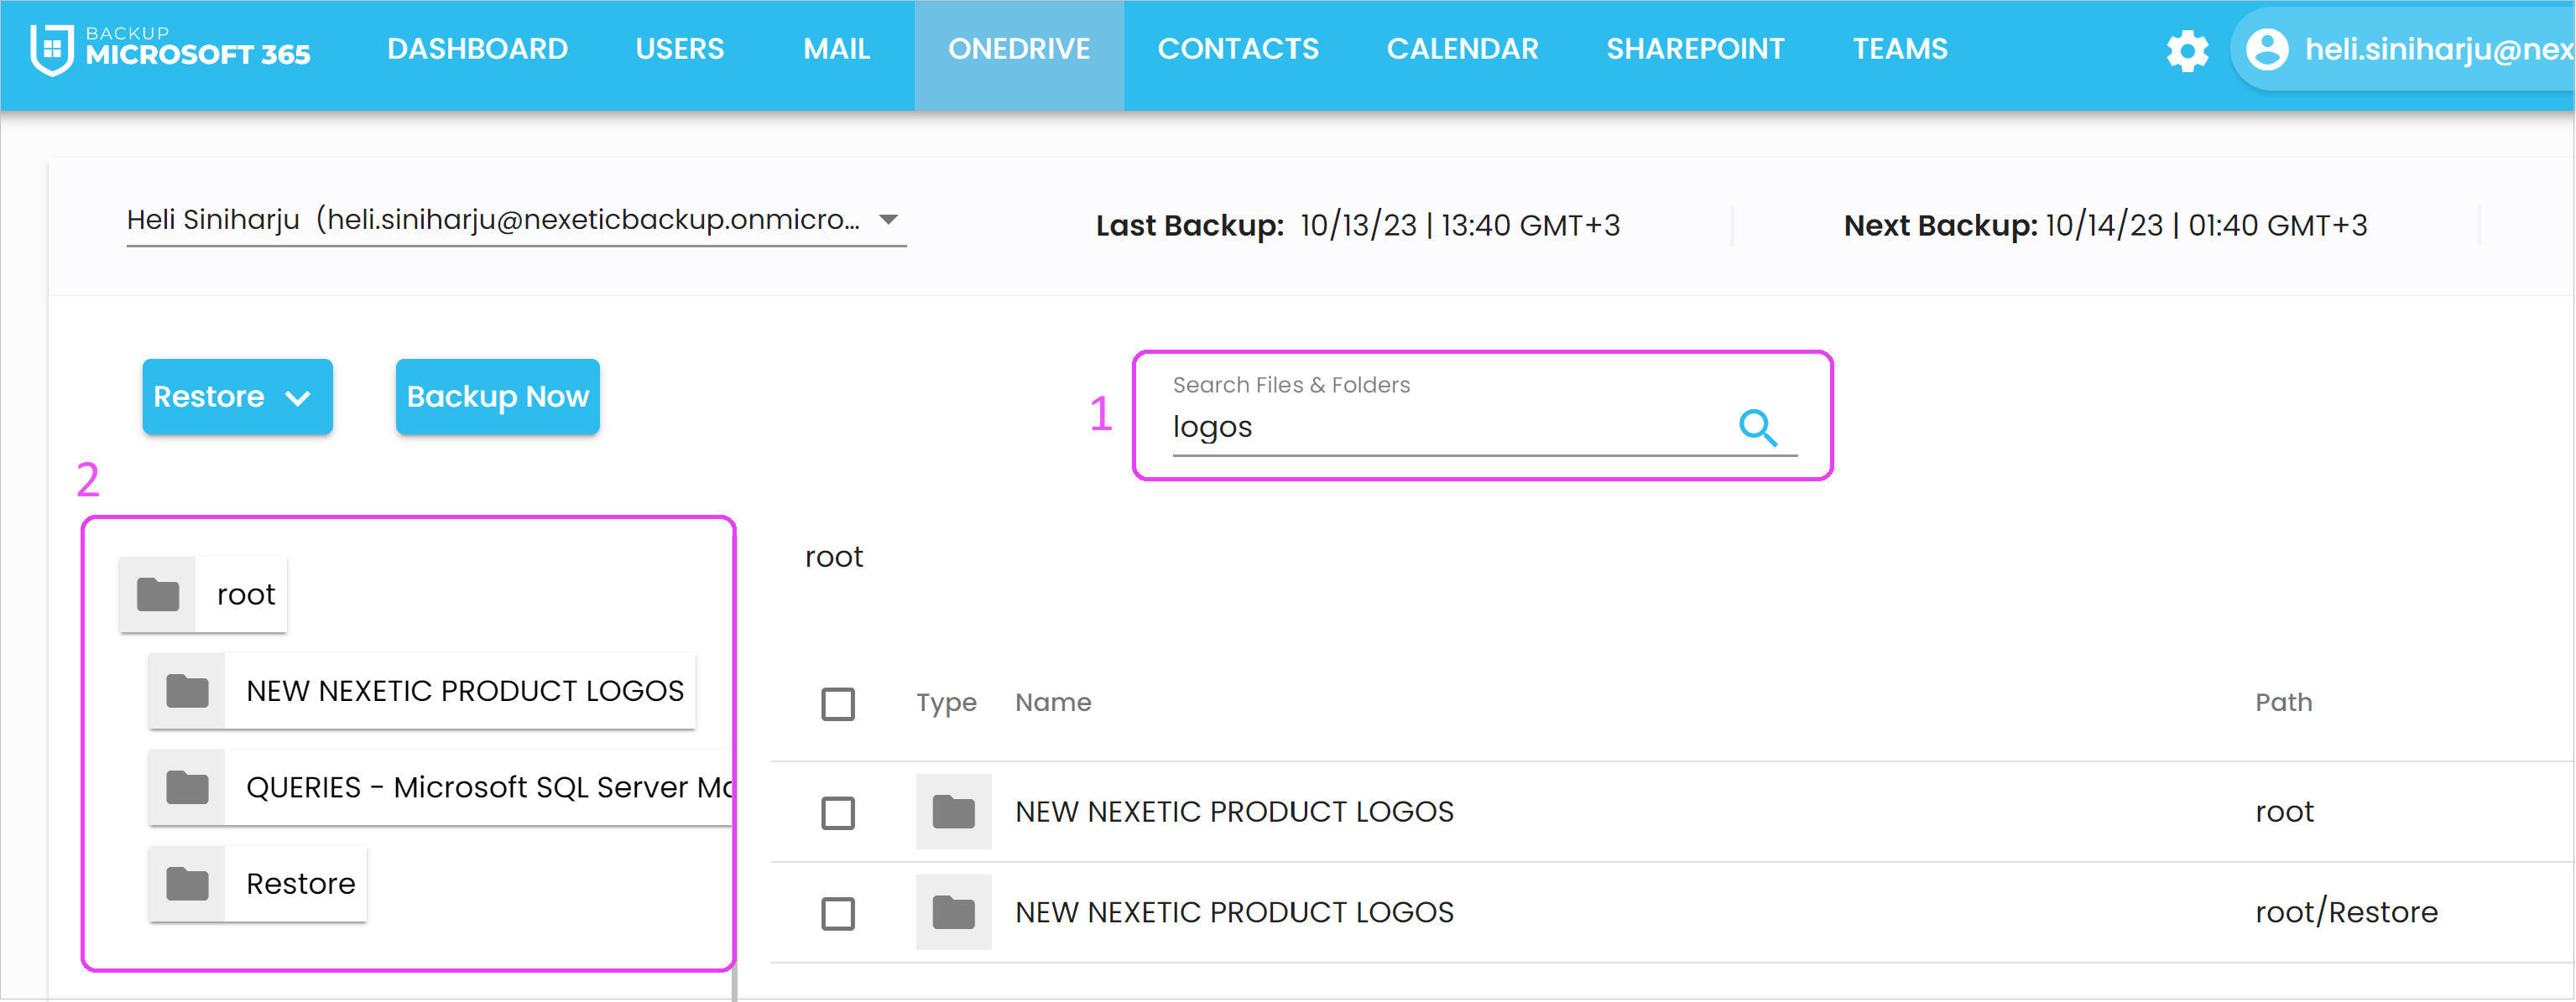Check the box for the row with path root
Viewport: 2576px width, 1002px height.
coord(838,813)
